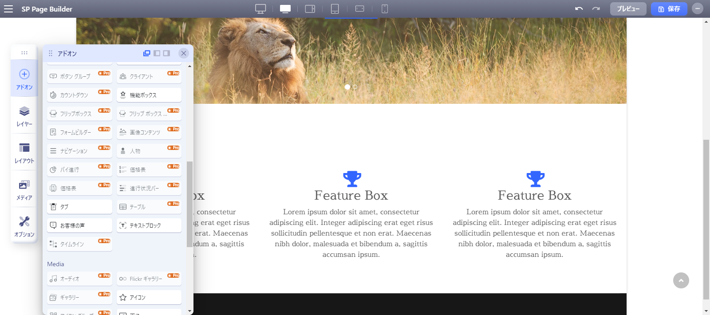Viewport: 710px width, 315px height.
Task: Add the アイコン addon from Media
Action: (x=149, y=297)
